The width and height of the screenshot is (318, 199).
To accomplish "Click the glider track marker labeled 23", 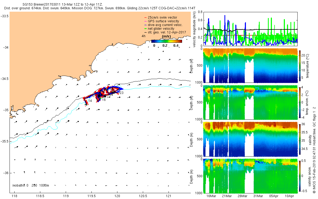I will (x=122, y=93).
